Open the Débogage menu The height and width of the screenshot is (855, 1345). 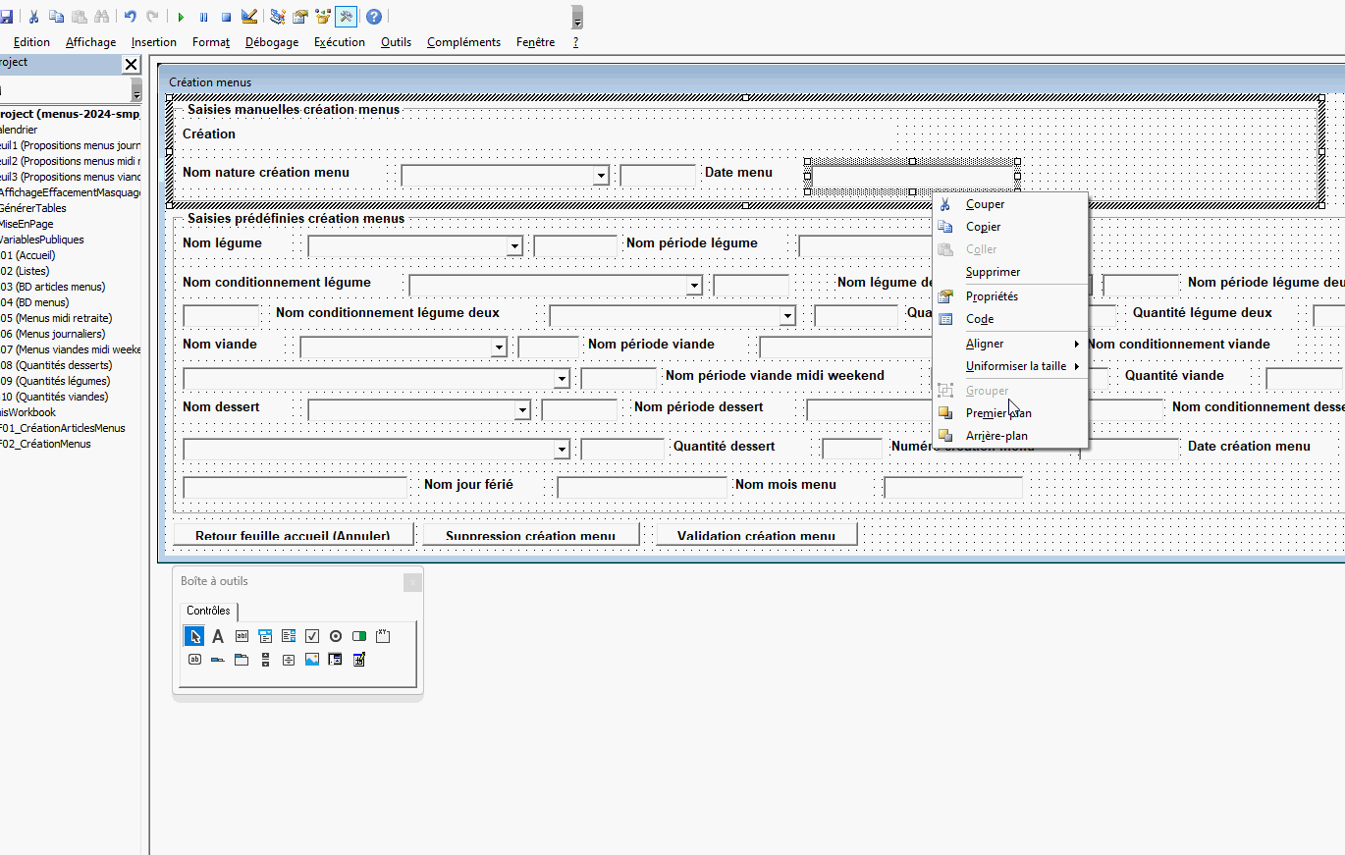(x=272, y=42)
